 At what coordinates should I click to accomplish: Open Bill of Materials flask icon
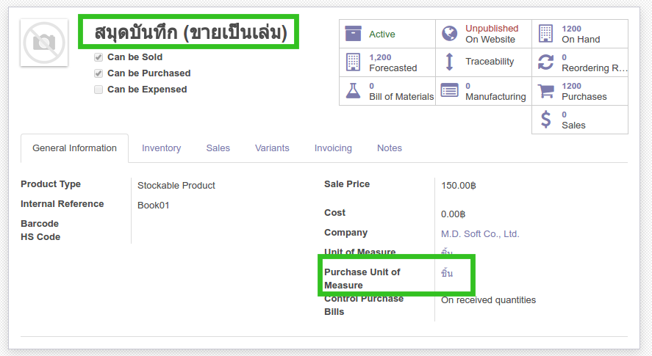pyautogui.click(x=353, y=91)
